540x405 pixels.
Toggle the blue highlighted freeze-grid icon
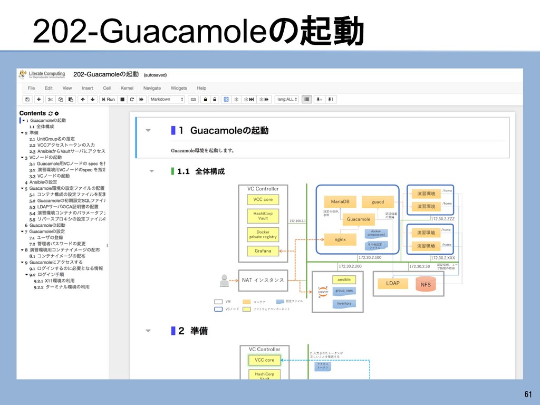pos(226,100)
